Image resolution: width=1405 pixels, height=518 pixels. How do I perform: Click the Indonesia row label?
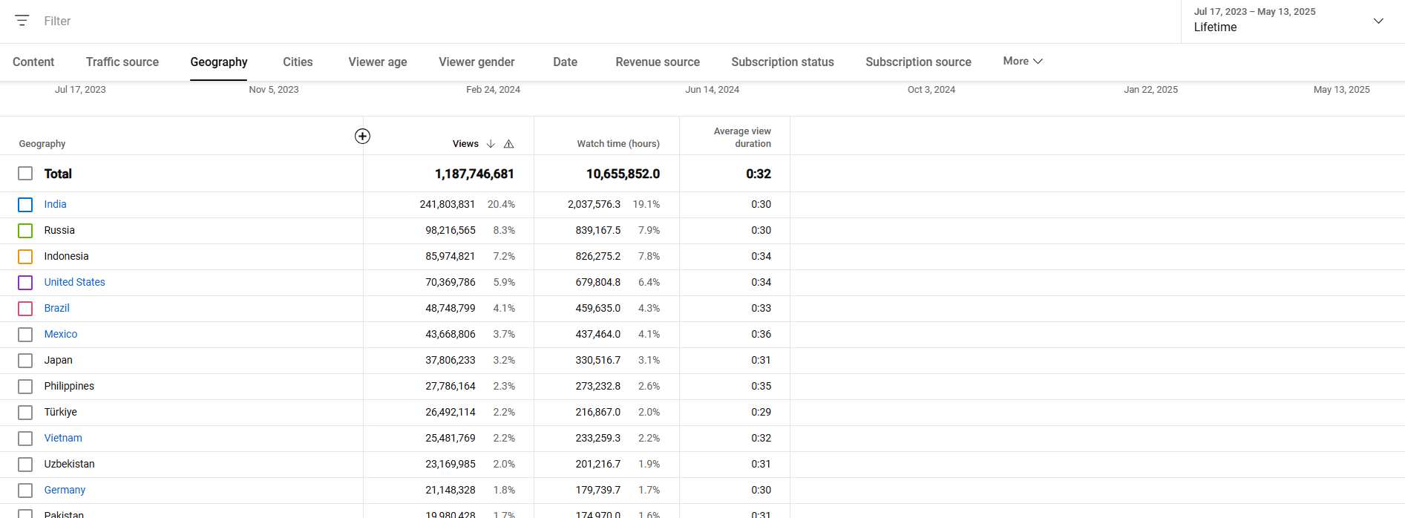coord(66,256)
